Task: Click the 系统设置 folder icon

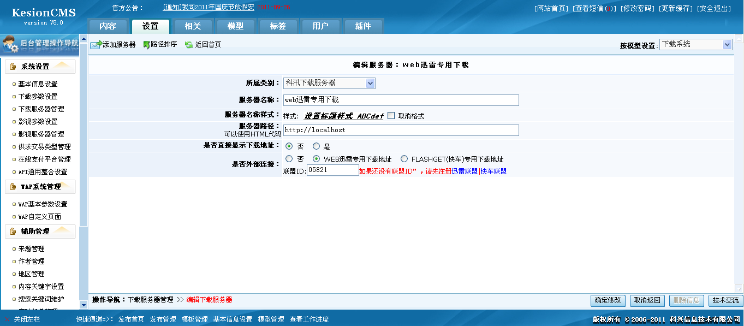Action: point(12,67)
